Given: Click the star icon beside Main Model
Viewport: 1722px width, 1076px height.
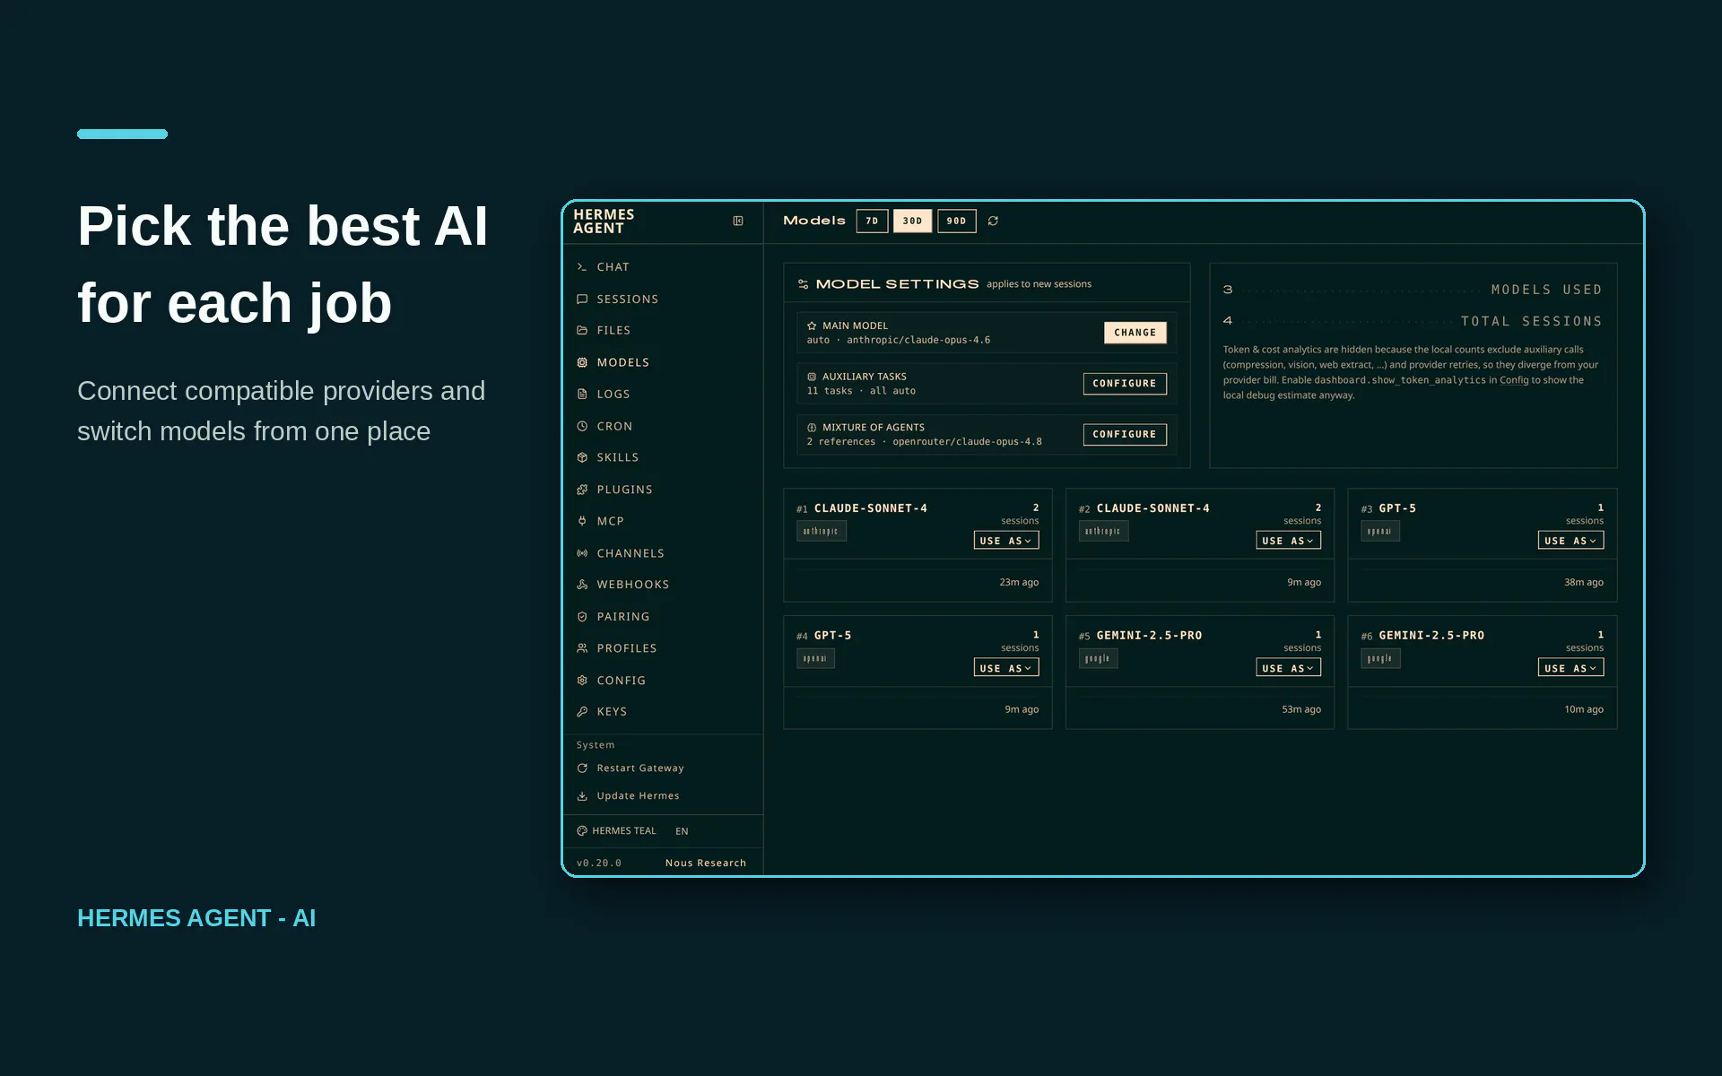Looking at the screenshot, I should 812,326.
